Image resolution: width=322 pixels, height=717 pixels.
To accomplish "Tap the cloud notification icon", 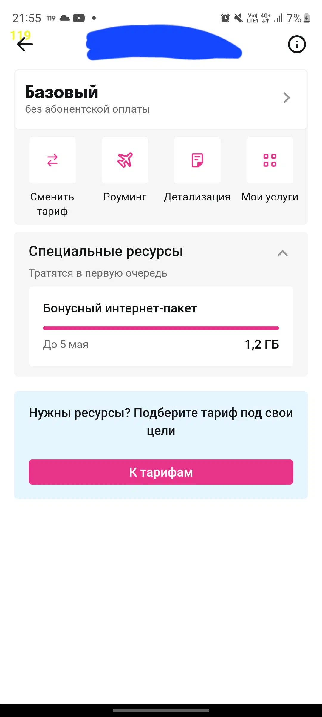I will click(65, 18).
